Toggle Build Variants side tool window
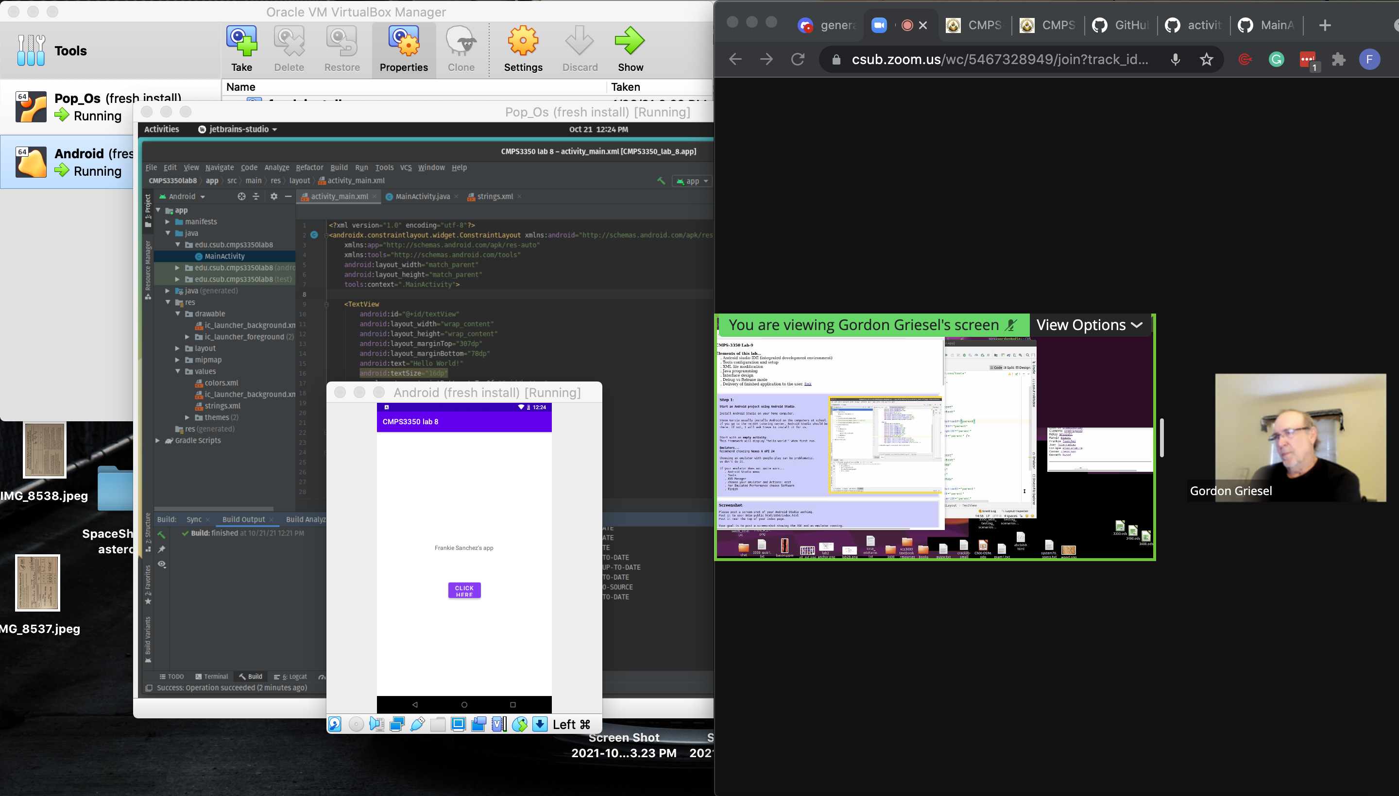Screen dimensions: 1399x796 (148, 640)
